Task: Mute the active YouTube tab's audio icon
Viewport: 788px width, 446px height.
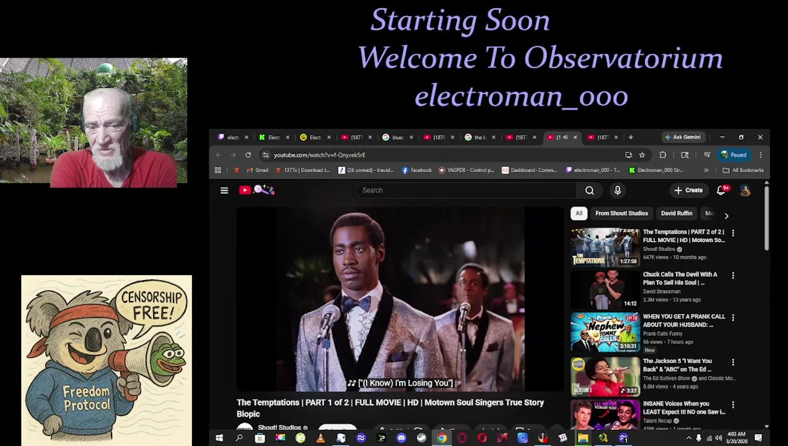Action: click(x=564, y=137)
